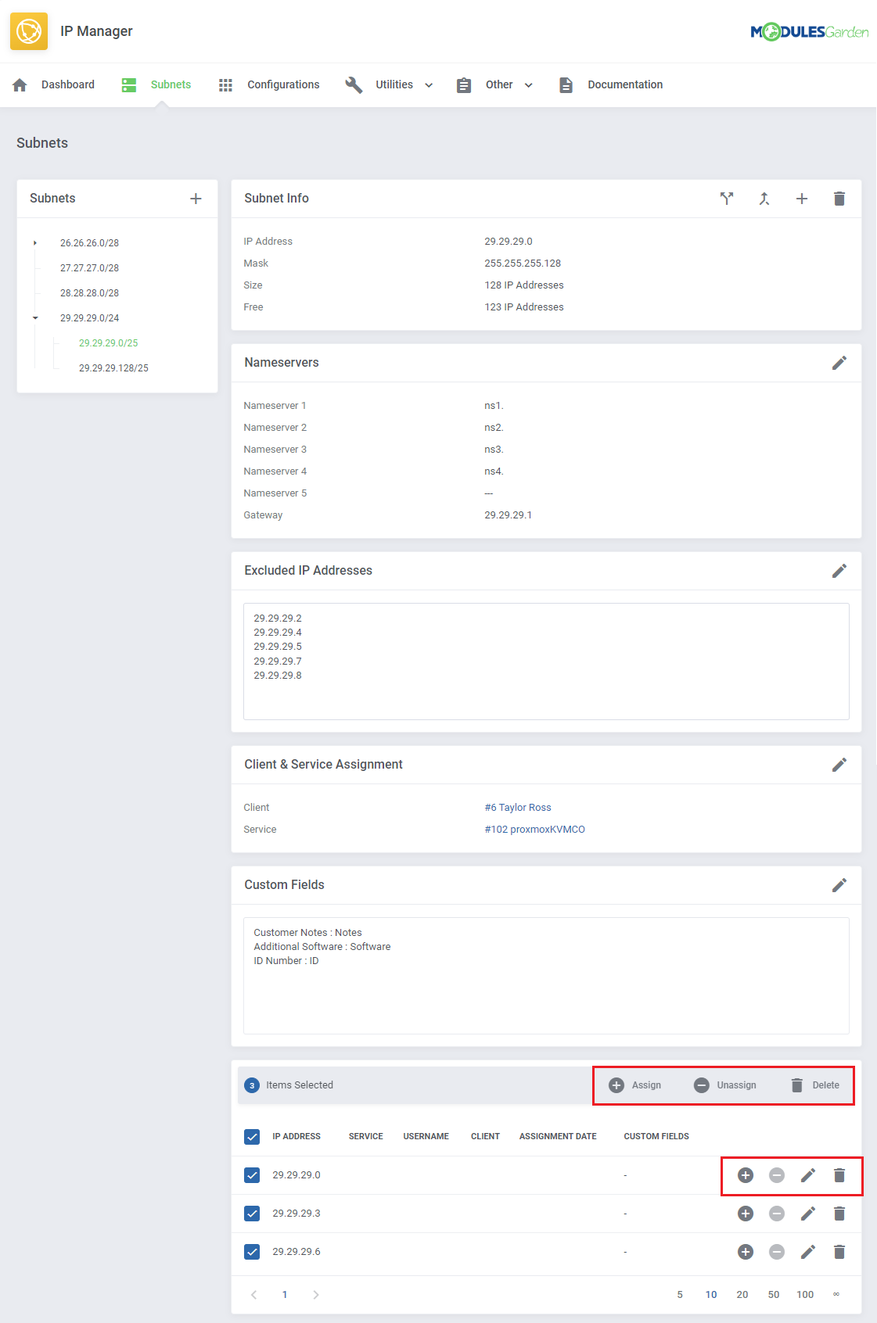Click the plus icon in Subnet Info header
The height and width of the screenshot is (1323, 877).
point(802,199)
